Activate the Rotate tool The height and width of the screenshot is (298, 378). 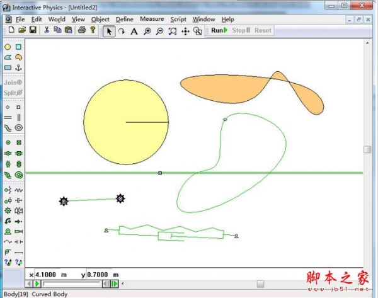122,31
